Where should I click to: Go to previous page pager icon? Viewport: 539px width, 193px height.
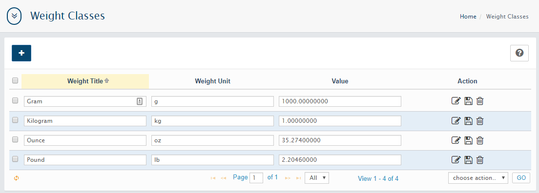click(224, 178)
